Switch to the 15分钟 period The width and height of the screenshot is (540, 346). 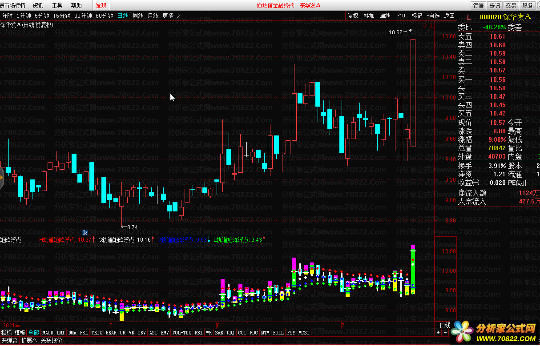[x=62, y=16]
